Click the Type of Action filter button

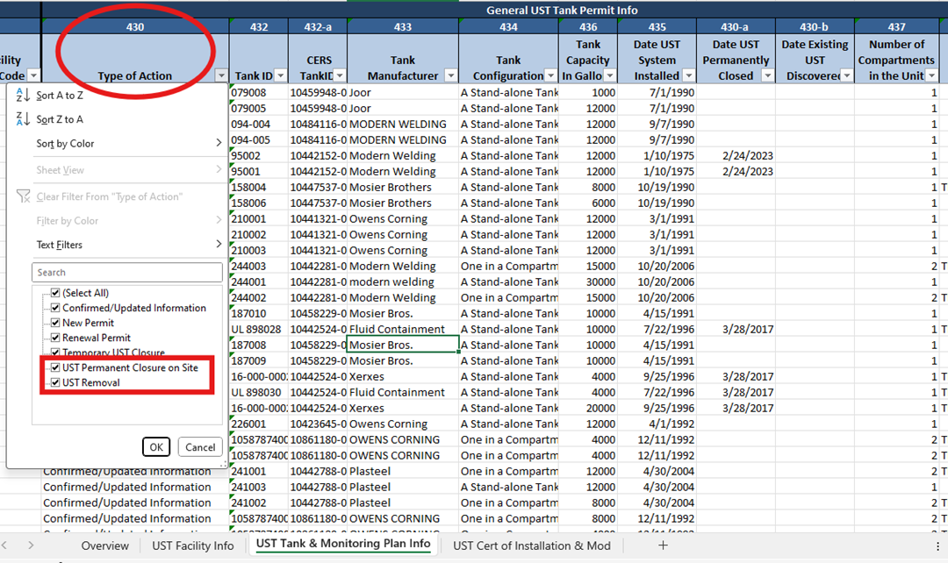[221, 76]
